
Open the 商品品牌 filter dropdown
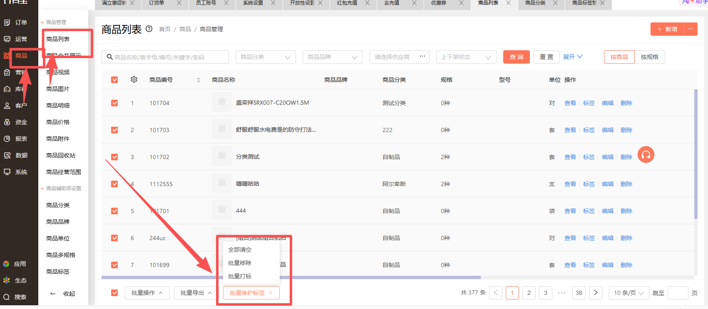[333, 57]
